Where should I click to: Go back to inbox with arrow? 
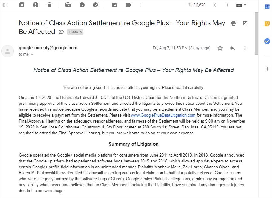pos(4,5)
